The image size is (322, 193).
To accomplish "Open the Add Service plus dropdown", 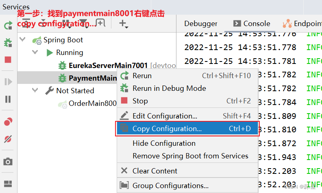I will (x=123, y=24).
